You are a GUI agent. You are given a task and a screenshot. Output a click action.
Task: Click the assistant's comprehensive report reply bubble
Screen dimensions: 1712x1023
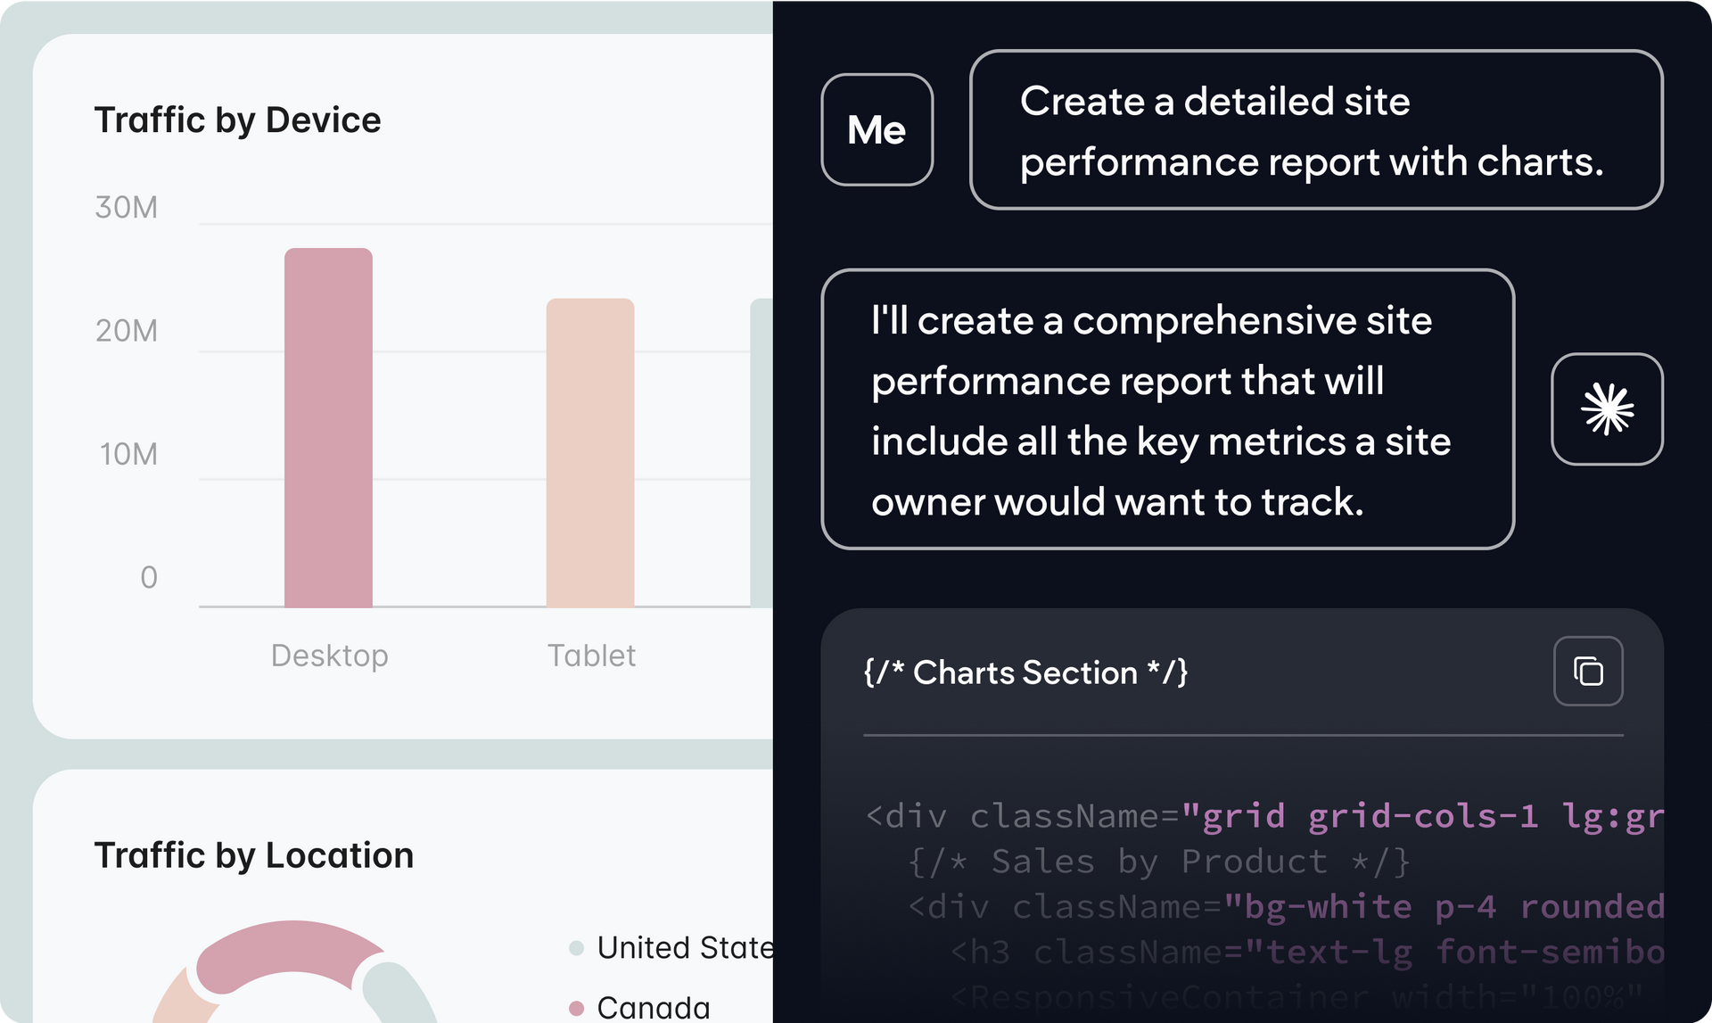(x=1168, y=409)
